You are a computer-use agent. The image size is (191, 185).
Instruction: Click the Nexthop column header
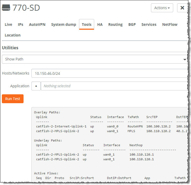tap(136, 145)
